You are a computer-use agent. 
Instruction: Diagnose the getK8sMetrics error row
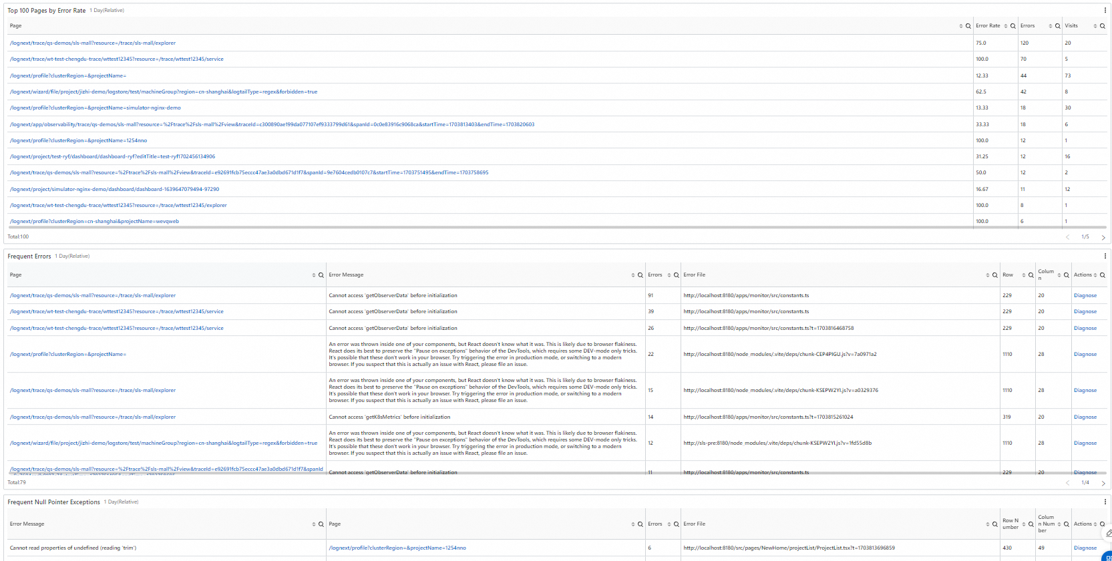(x=1085, y=417)
